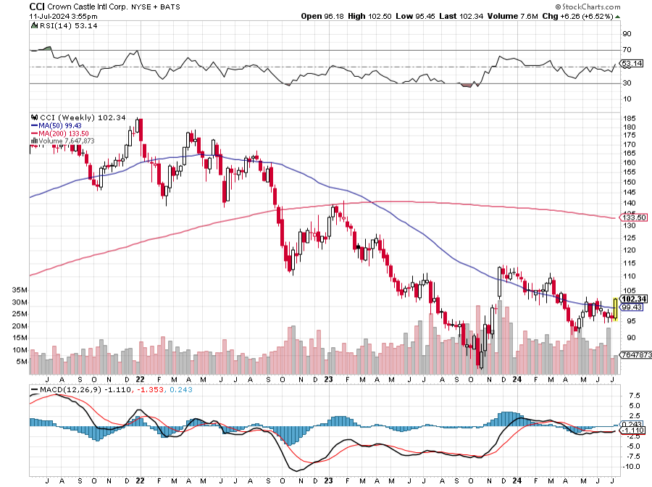The image size is (652, 487).
Task: Click the volume bars icon in legend
Action: coord(33,141)
